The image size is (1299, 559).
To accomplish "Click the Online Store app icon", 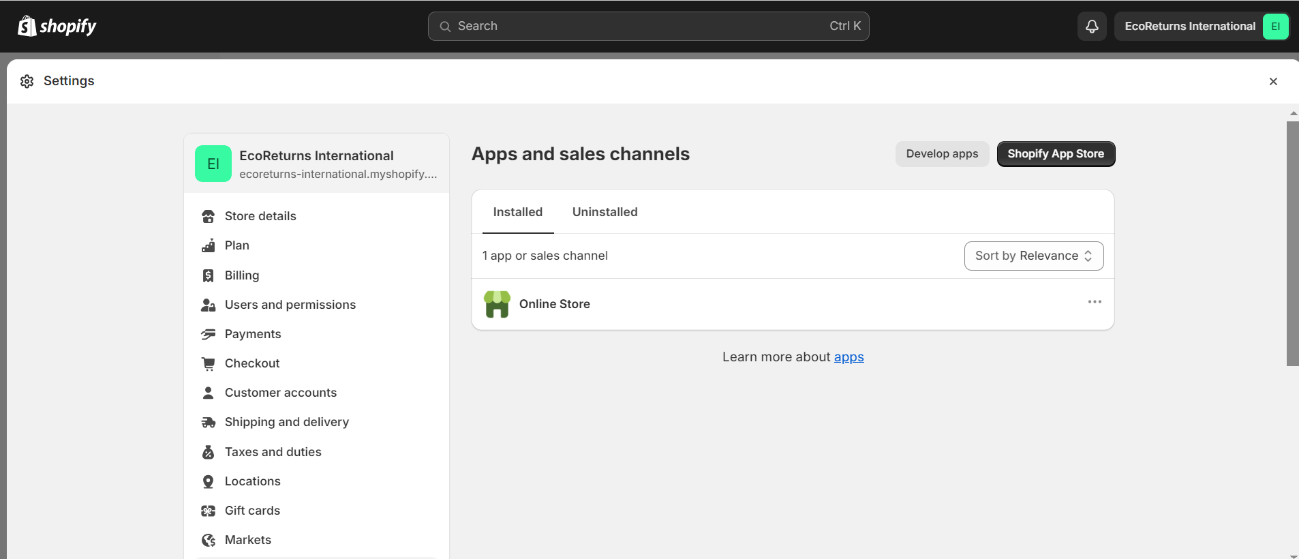I will [x=497, y=304].
